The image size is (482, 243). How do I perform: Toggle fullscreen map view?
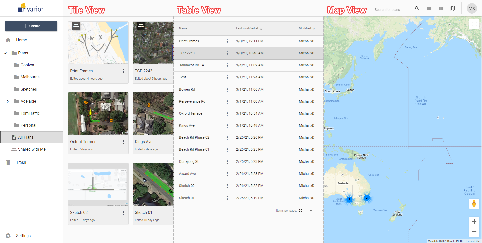(x=474, y=24)
